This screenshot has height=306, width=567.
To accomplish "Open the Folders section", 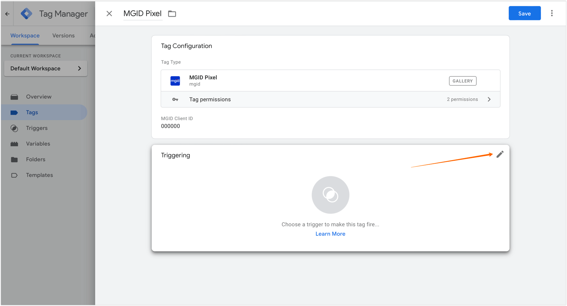I will 15,159.
